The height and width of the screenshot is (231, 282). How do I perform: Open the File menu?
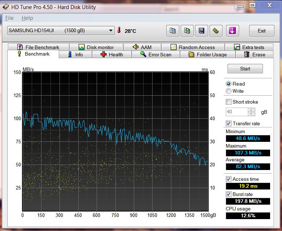[x=9, y=18]
